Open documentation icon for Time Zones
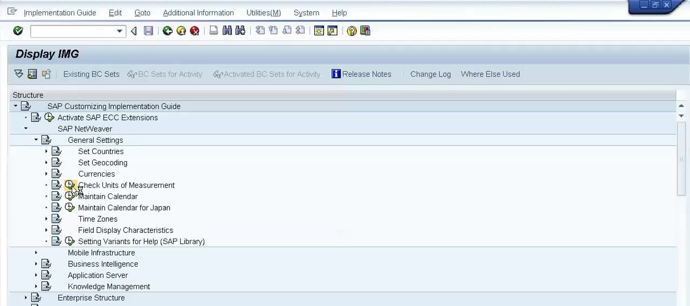 coord(57,219)
